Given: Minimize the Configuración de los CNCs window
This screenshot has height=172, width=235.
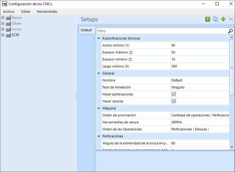Looking at the screenshot, I should [x=203, y=4].
